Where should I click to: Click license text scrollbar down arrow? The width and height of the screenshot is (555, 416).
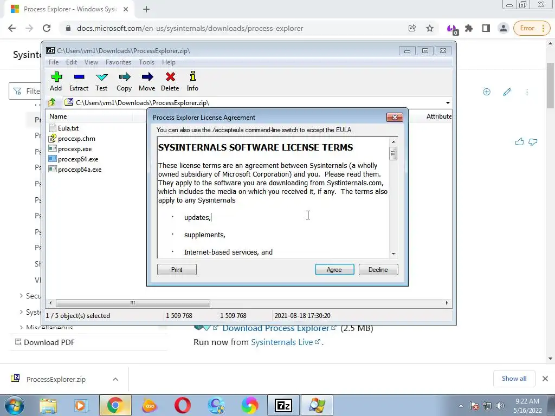[393, 254]
